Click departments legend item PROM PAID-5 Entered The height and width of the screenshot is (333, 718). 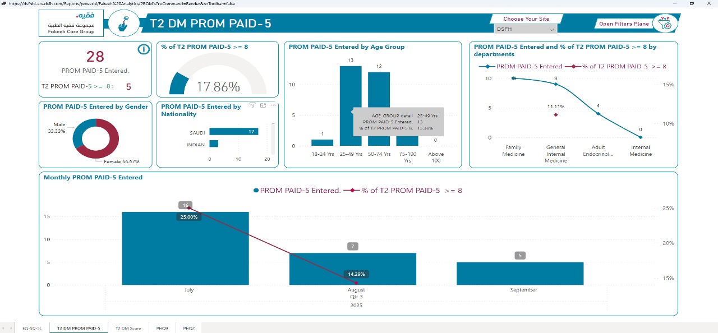click(x=521, y=66)
